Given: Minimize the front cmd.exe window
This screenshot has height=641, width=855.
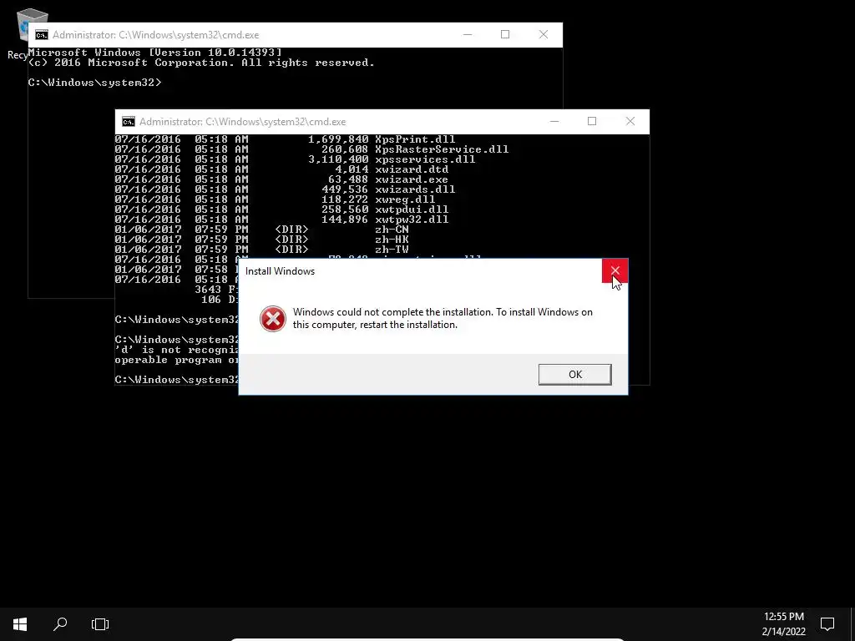Looking at the screenshot, I should 554,121.
